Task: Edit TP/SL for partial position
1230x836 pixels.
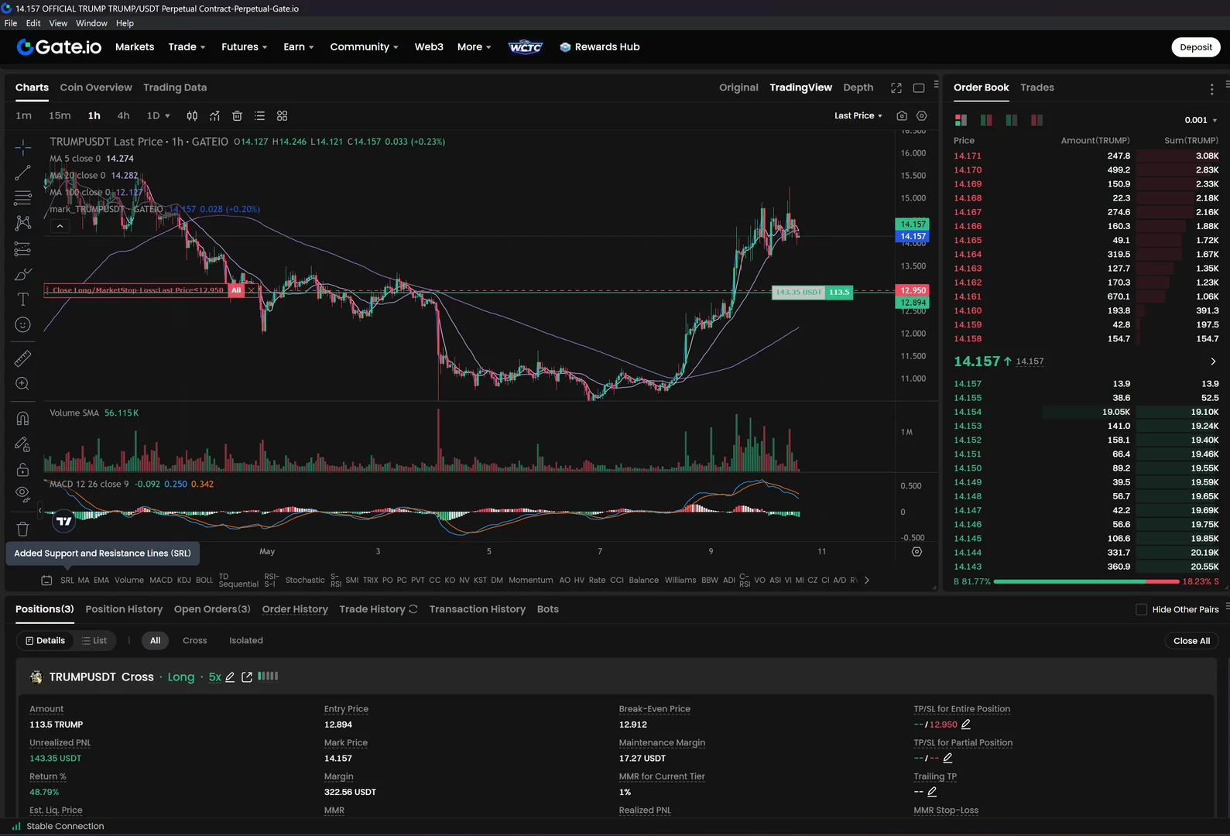Action: [x=947, y=759]
